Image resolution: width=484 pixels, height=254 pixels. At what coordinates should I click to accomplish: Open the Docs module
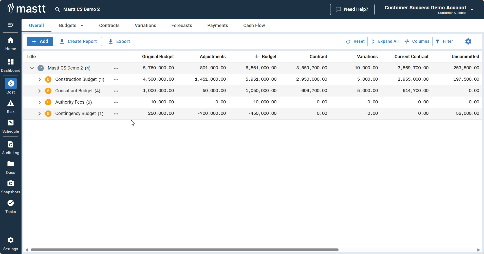coord(11,168)
